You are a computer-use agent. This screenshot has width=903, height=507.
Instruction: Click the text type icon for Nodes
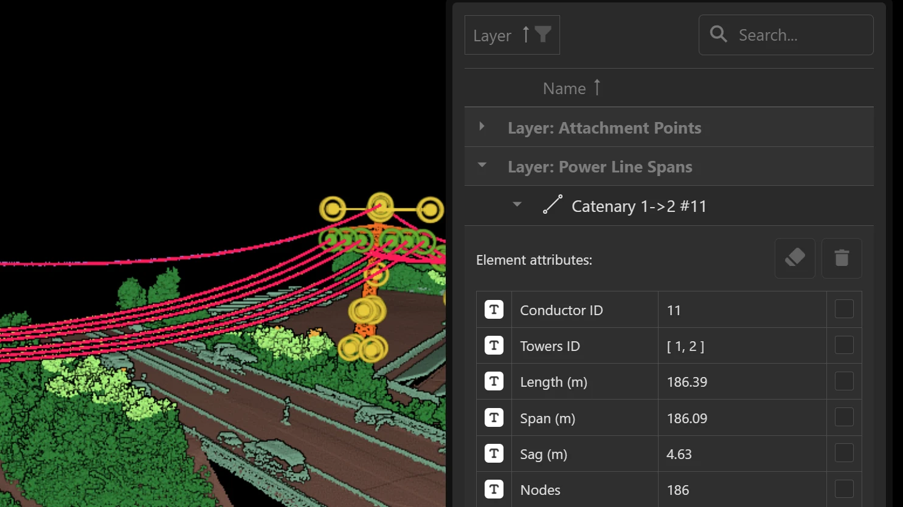point(494,489)
